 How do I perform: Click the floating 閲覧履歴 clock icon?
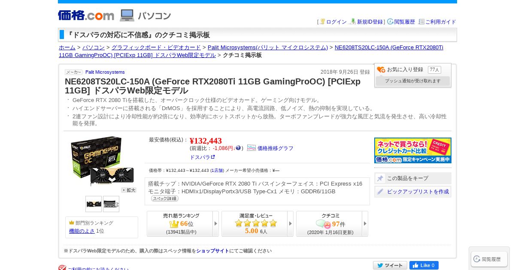477,259
